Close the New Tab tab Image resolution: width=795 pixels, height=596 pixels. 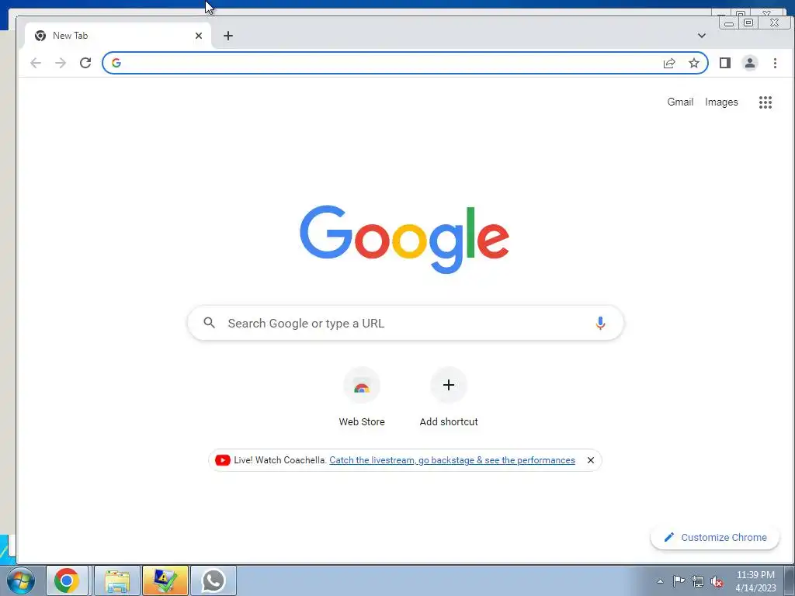[199, 36]
